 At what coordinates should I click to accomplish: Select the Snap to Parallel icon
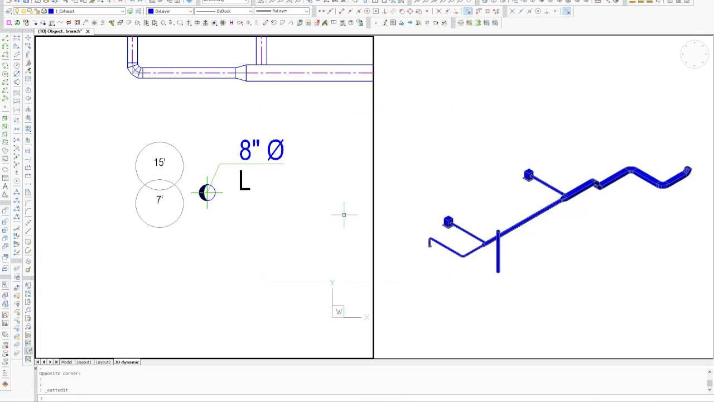[x=393, y=11]
